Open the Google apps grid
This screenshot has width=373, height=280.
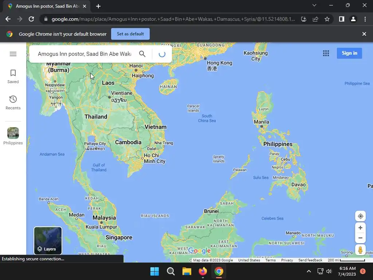326,53
